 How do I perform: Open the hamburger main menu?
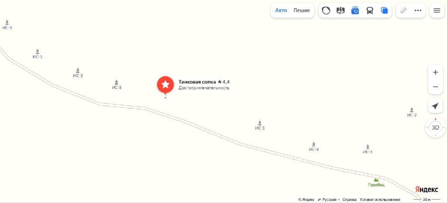(x=437, y=10)
